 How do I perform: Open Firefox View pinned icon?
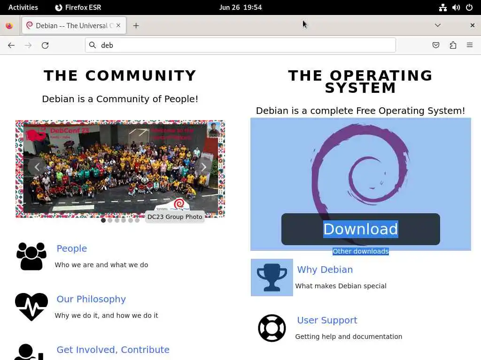click(9, 26)
